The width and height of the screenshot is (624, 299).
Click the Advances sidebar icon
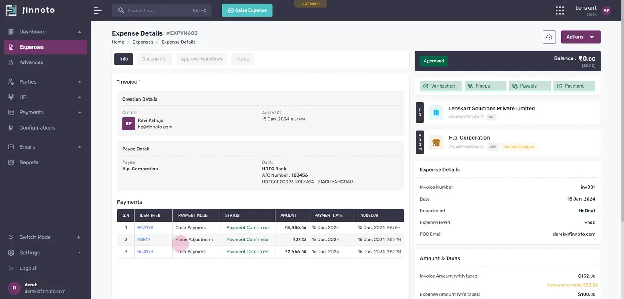point(11,62)
